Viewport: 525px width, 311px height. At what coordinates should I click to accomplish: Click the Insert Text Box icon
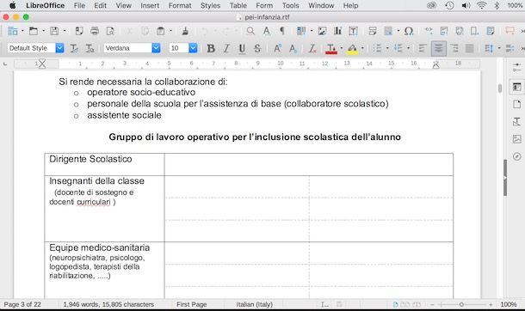coord(353,31)
